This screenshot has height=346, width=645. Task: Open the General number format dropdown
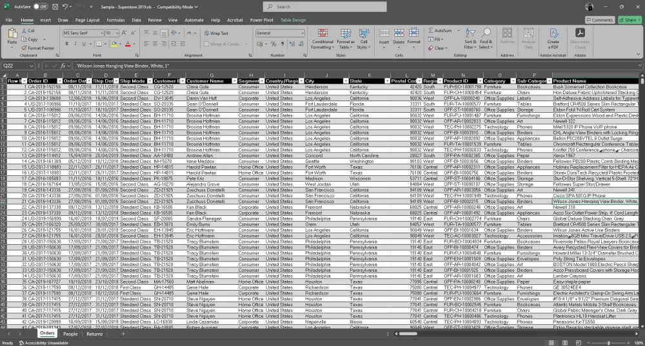click(x=303, y=33)
